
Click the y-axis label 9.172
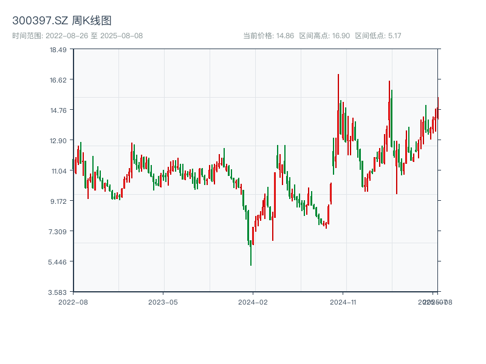[x=58, y=201]
